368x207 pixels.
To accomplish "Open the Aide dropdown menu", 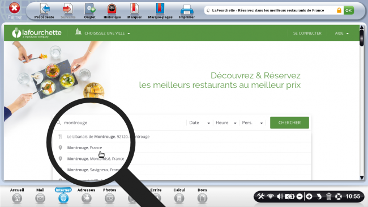I will pyautogui.click(x=342, y=33).
